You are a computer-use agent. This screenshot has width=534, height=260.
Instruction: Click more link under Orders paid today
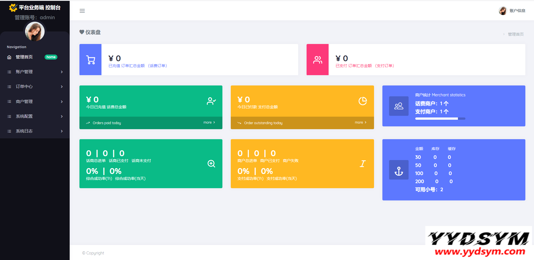point(209,122)
